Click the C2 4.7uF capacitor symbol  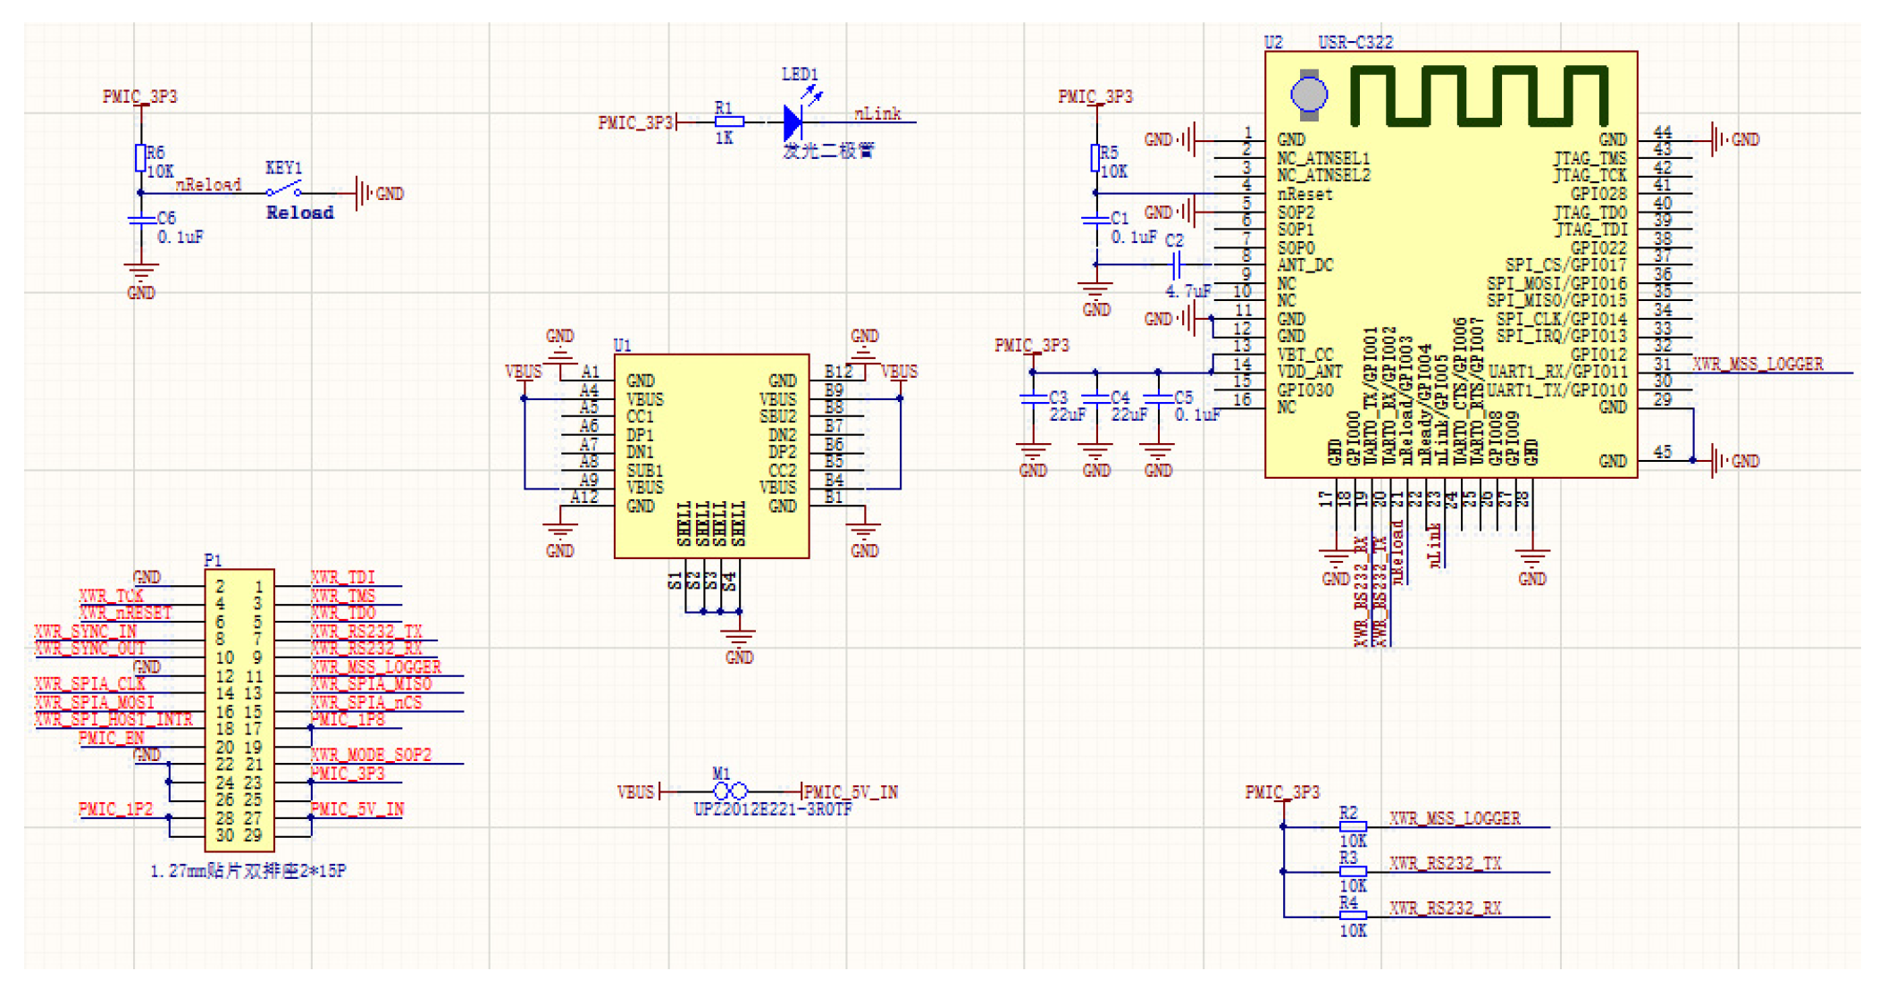[x=1176, y=264]
